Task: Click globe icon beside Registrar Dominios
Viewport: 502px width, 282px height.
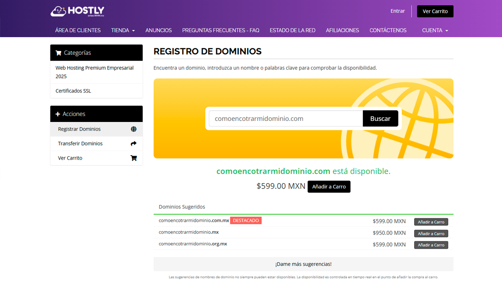Action: coord(133,129)
